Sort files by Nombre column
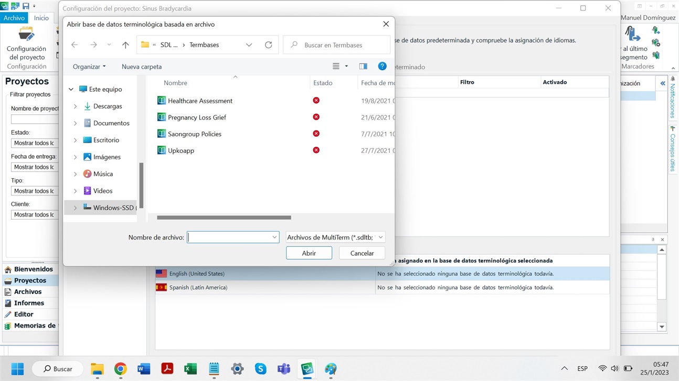The image size is (679, 381). pos(175,83)
